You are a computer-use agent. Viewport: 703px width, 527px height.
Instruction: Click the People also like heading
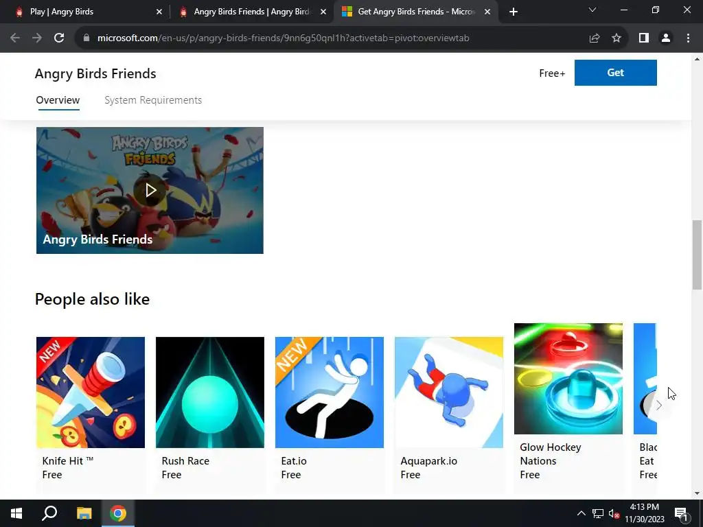pos(93,299)
